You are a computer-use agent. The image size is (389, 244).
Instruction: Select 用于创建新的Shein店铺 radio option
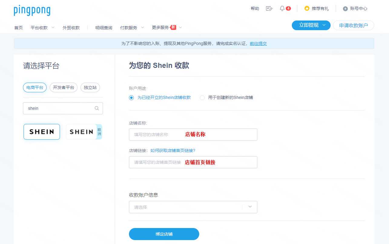[x=202, y=98]
